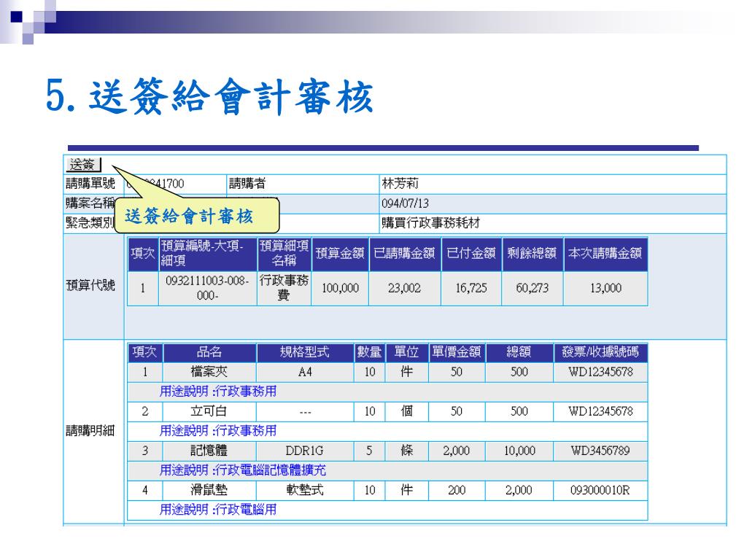This screenshot has height=560, width=747.
Task: Click specification 軟墊式 cell
Action: (x=304, y=490)
